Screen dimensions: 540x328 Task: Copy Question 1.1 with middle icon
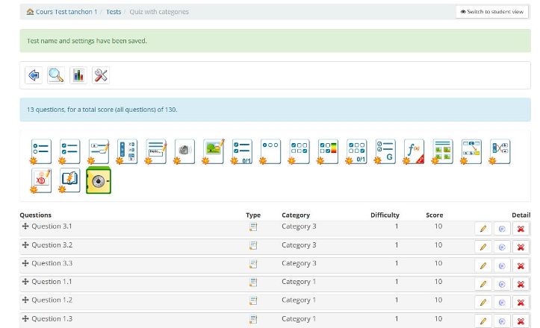click(x=502, y=284)
